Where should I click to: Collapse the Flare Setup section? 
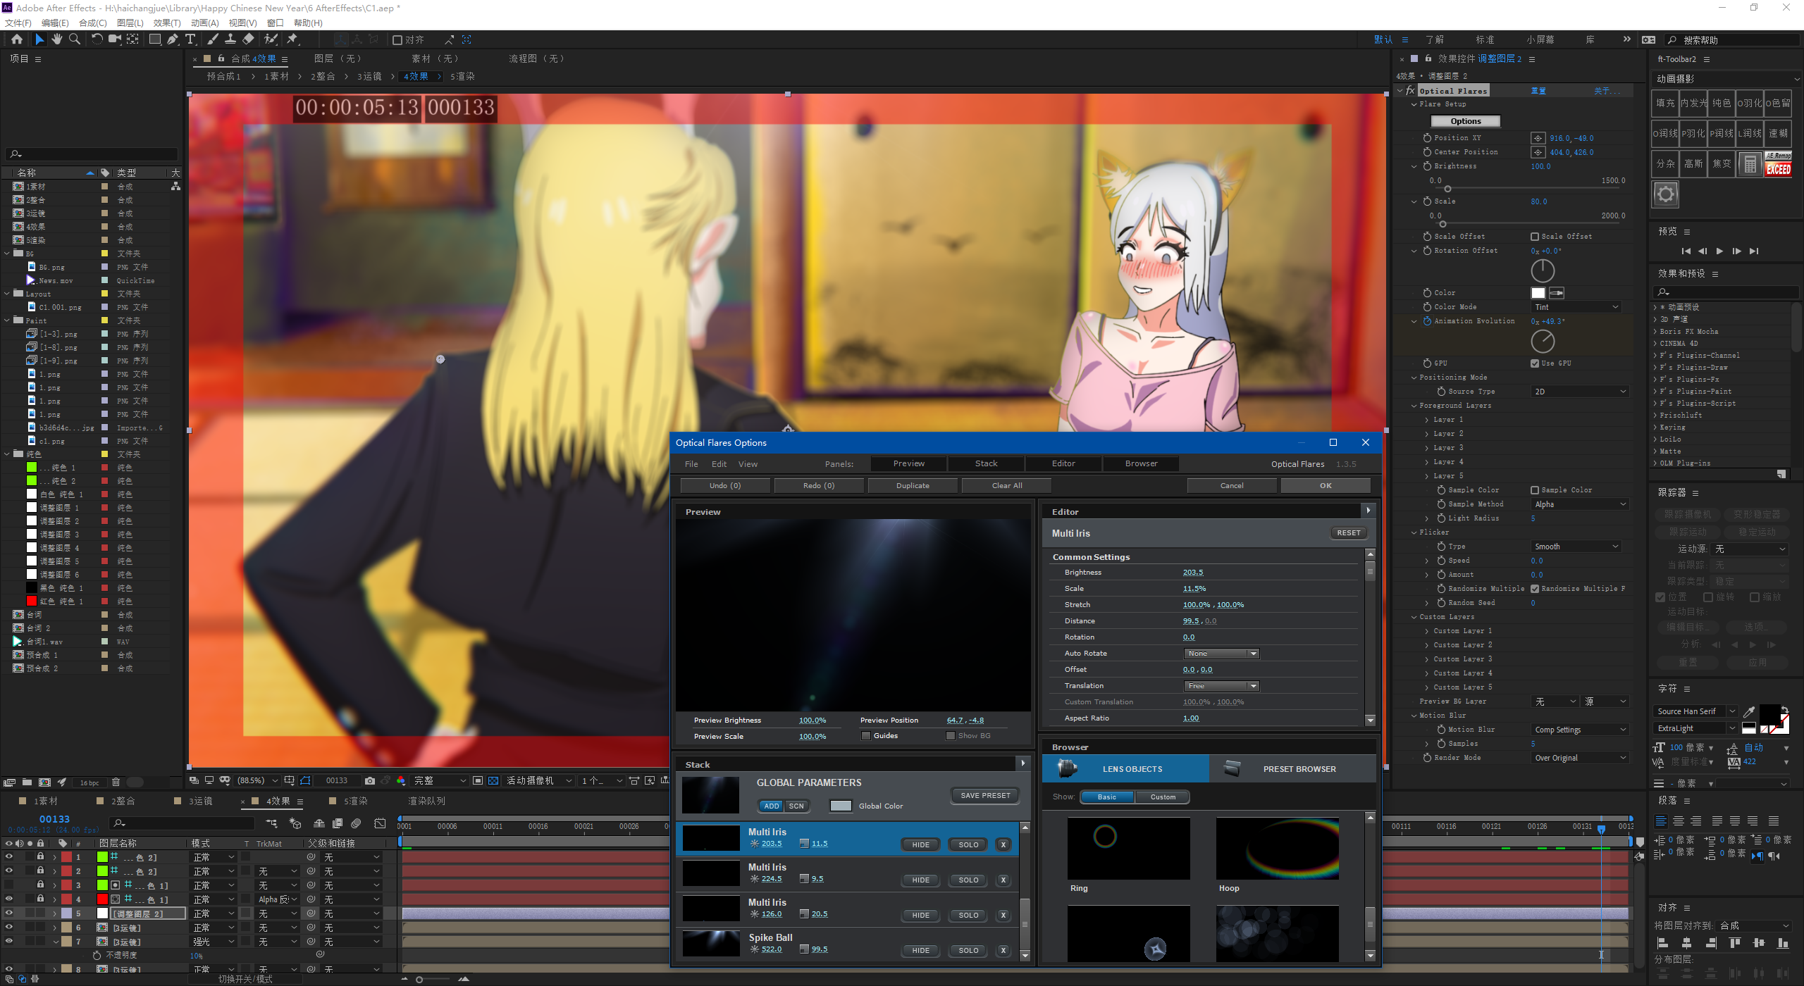(x=1414, y=104)
